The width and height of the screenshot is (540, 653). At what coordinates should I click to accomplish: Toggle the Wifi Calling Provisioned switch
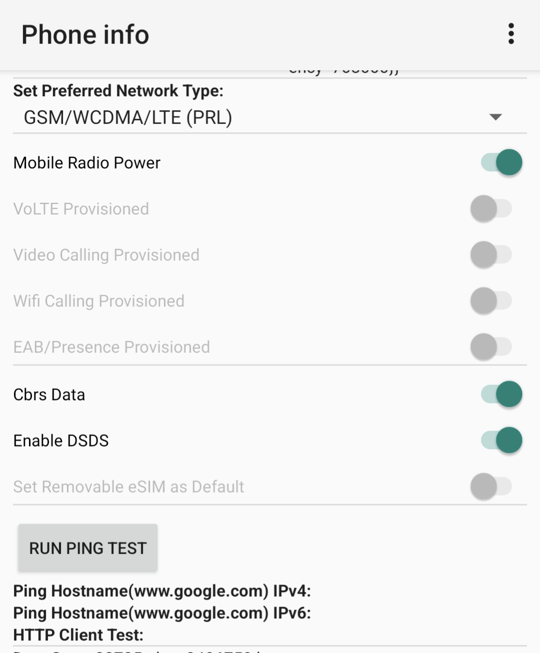(491, 301)
